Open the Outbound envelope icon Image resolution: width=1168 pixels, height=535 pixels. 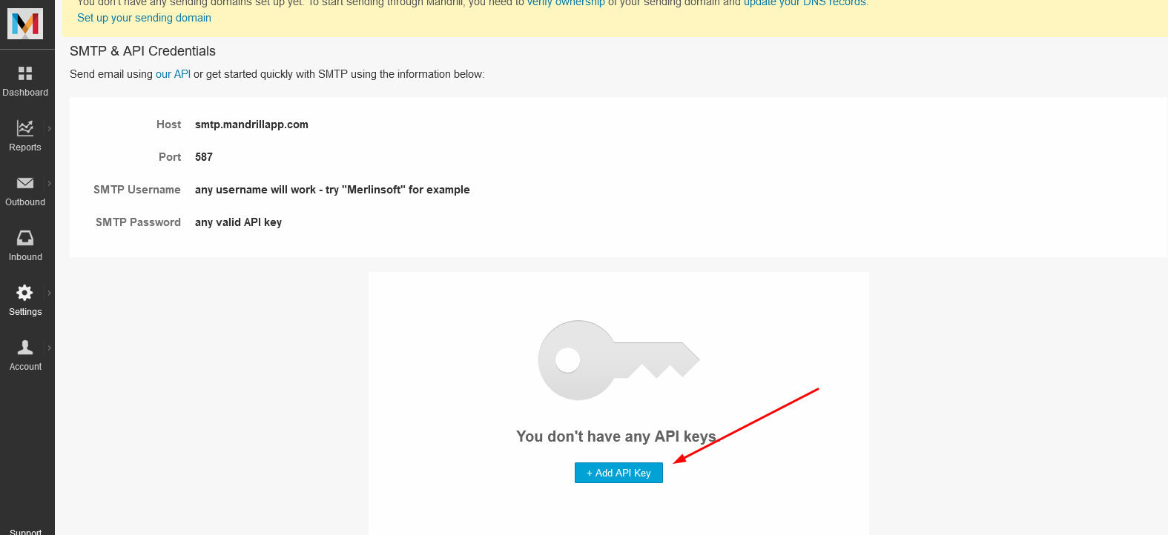[25, 183]
